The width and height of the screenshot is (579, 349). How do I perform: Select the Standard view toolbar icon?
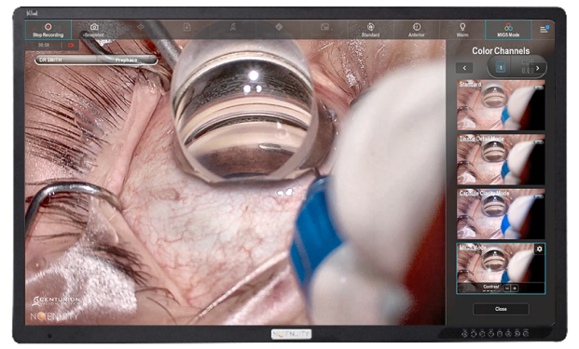(x=370, y=30)
